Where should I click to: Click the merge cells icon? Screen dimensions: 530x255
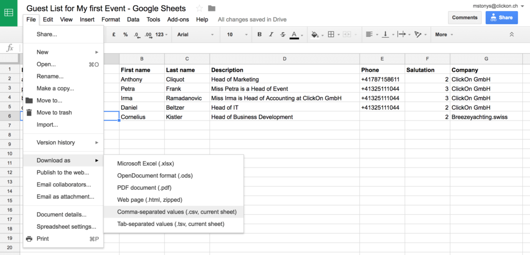pos(347,35)
